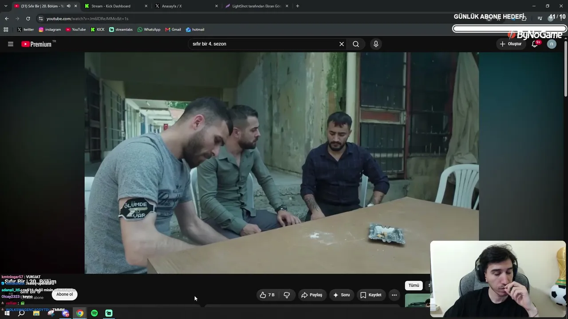The width and height of the screenshot is (568, 319).
Task: Switch to LightShot browser tab
Action: [257, 6]
